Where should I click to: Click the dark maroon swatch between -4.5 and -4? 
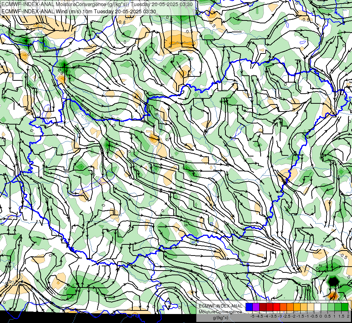pos(263,307)
